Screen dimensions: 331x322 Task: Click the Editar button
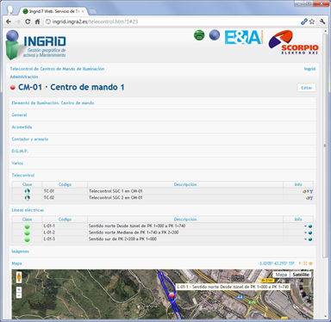[306, 88]
